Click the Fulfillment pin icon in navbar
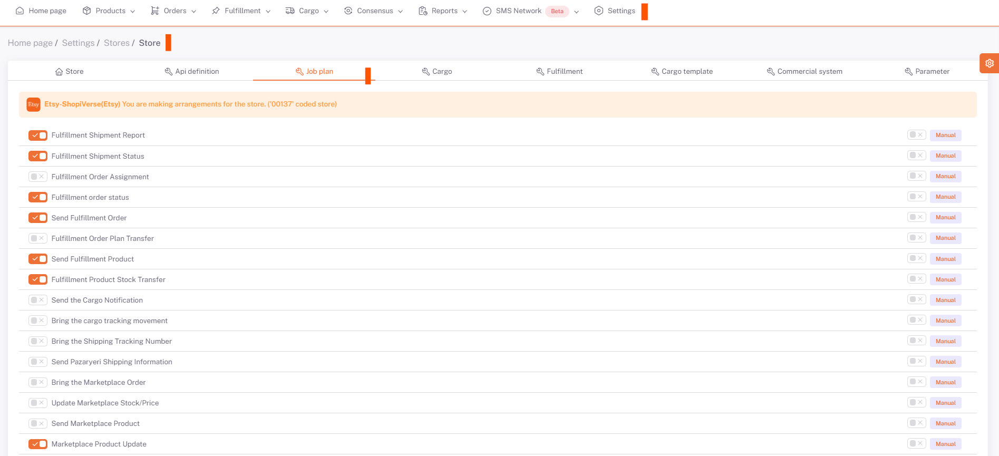The image size is (999, 456). (x=216, y=11)
